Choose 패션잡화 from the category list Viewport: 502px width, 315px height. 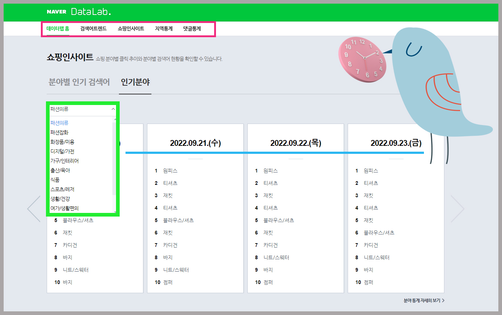pyautogui.click(x=59, y=132)
